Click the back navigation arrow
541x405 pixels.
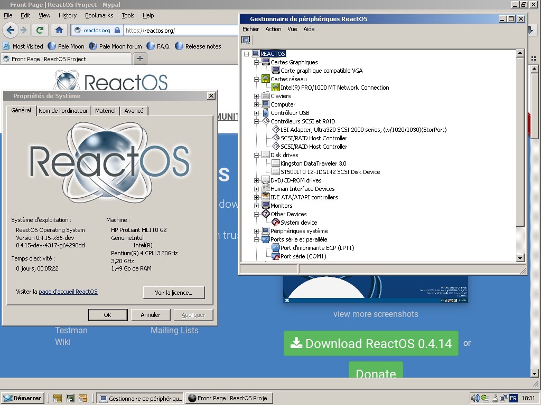pos(12,30)
